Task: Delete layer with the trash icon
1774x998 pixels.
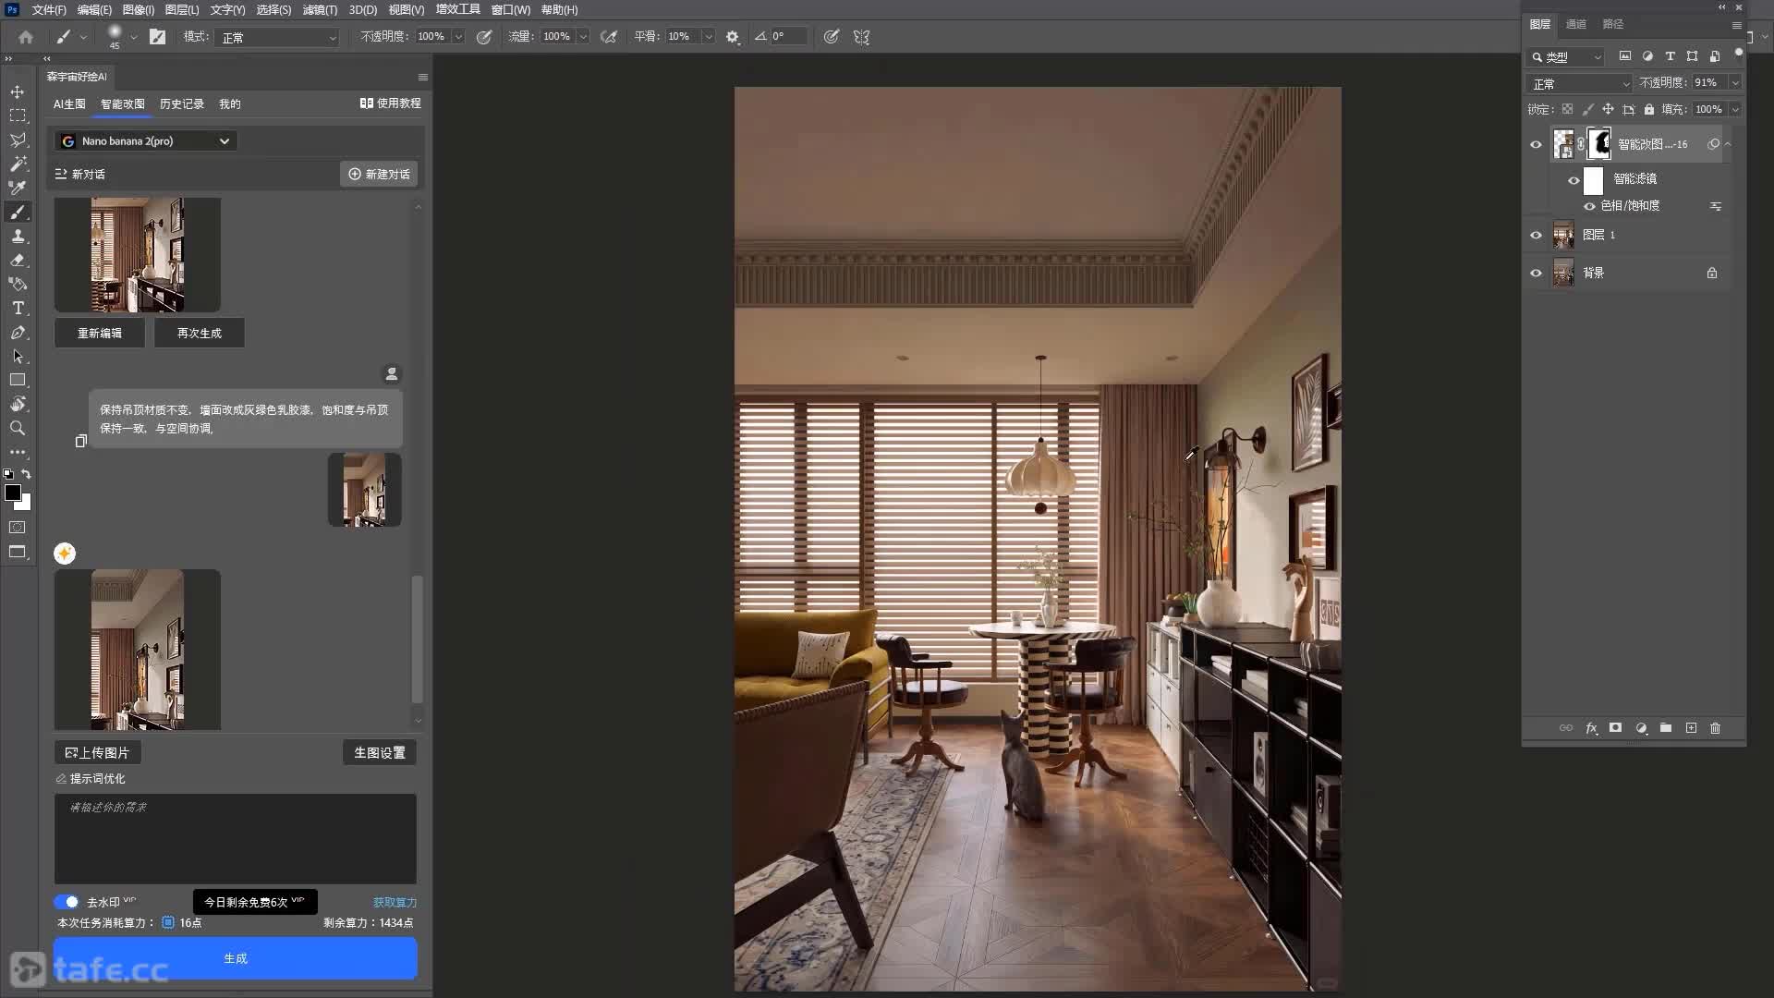Action: (x=1715, y=728)
